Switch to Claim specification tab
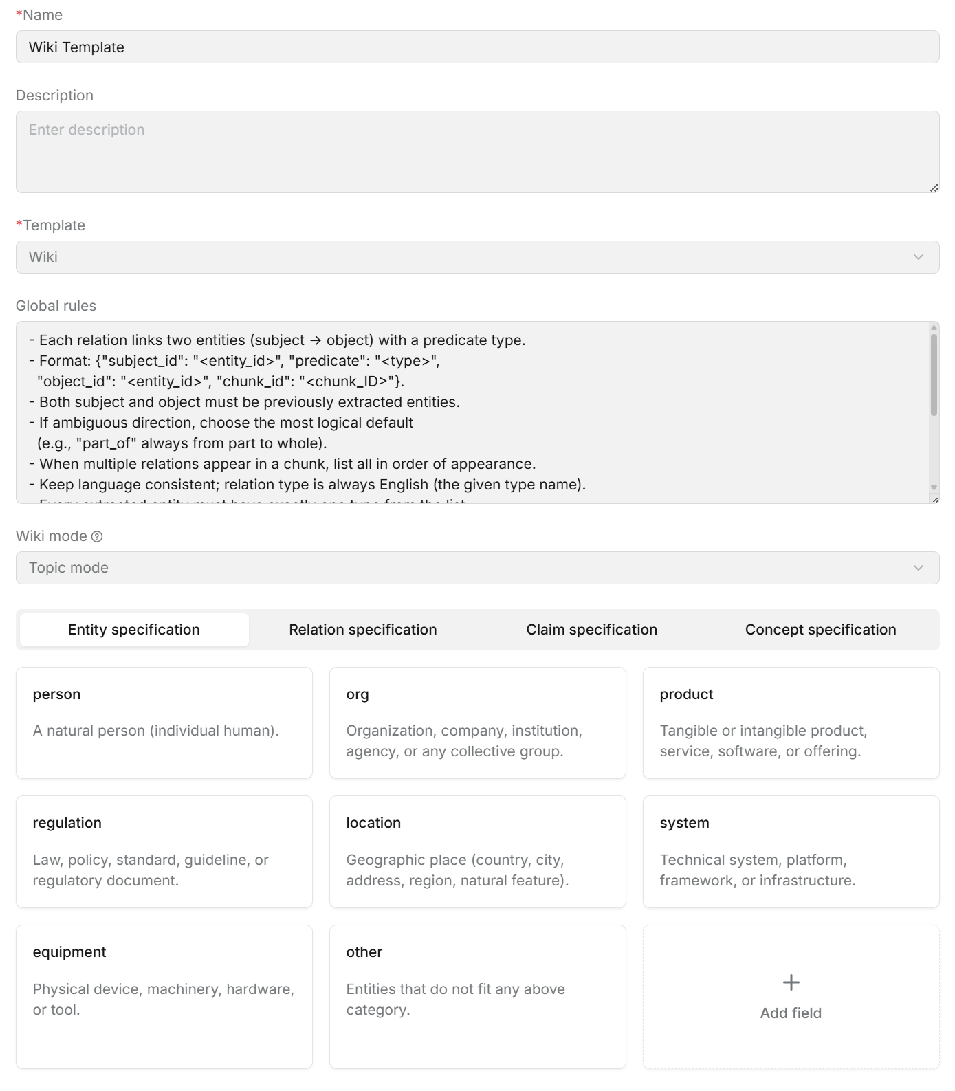 click(591, 630)
